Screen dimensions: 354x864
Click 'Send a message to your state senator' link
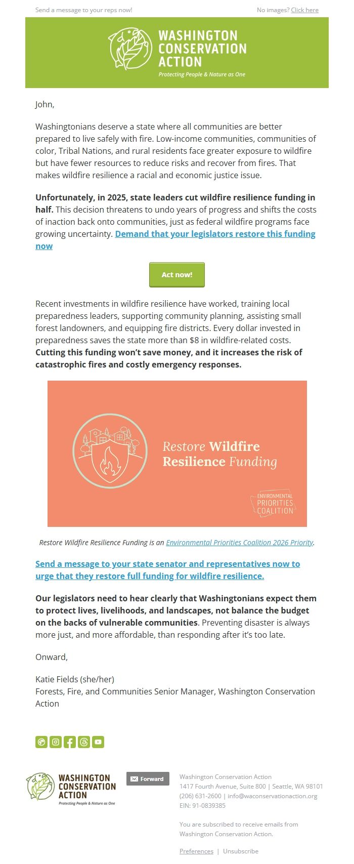[x=167, y=564]
